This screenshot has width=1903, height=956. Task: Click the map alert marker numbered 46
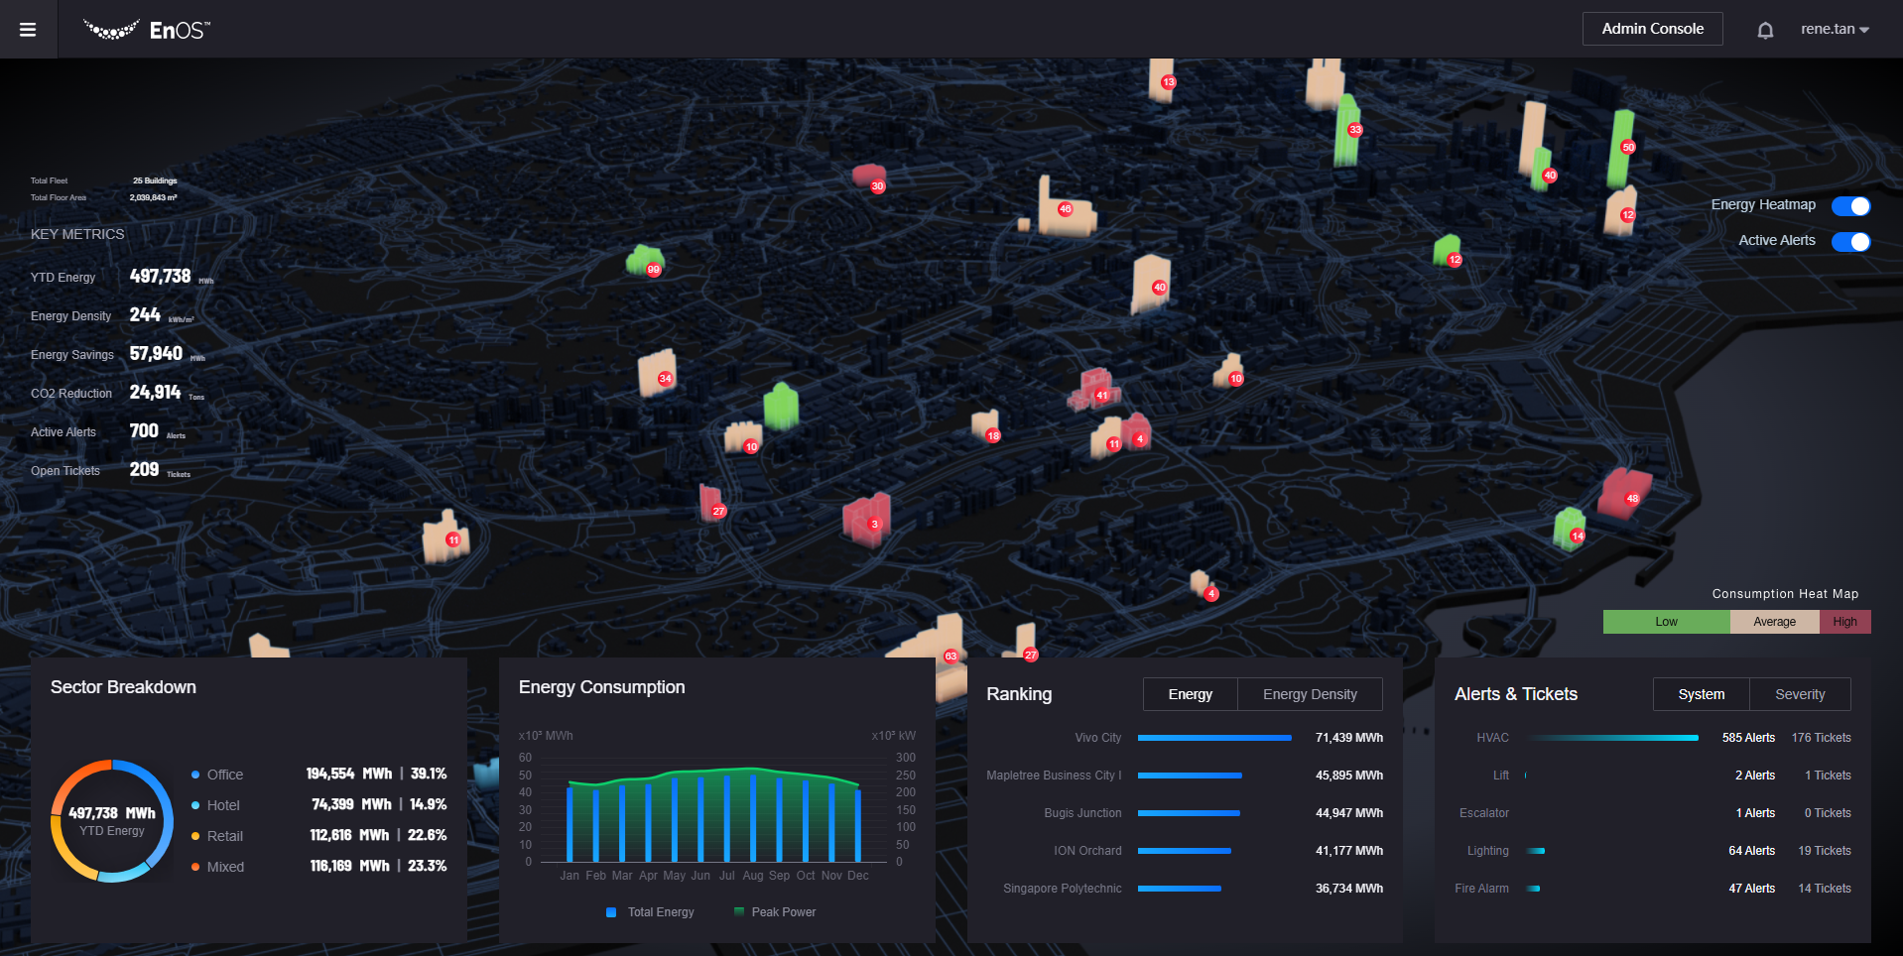[x=1065, y=209]
